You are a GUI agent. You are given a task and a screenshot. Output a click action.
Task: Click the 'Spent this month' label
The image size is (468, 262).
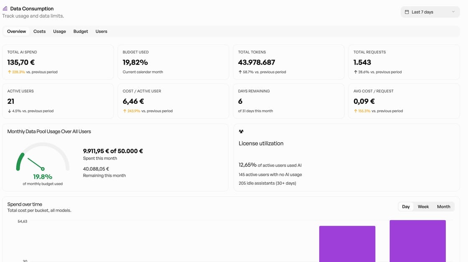(x=100, y=158)
